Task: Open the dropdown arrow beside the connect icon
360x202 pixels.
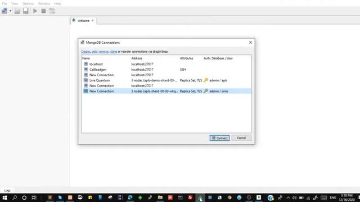Action: click(x=10, y=11)
